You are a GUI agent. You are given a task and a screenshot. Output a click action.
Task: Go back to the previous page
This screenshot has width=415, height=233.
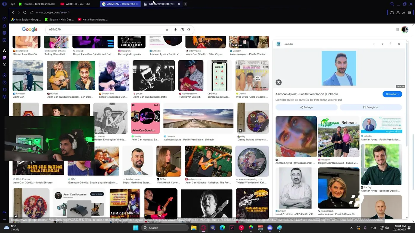(x=13, y=12)
